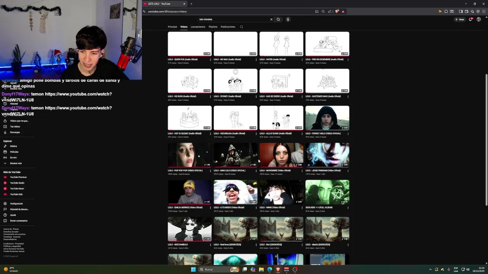
Task: Click Windows Start button on taskbar
Action: pos(193,269)
